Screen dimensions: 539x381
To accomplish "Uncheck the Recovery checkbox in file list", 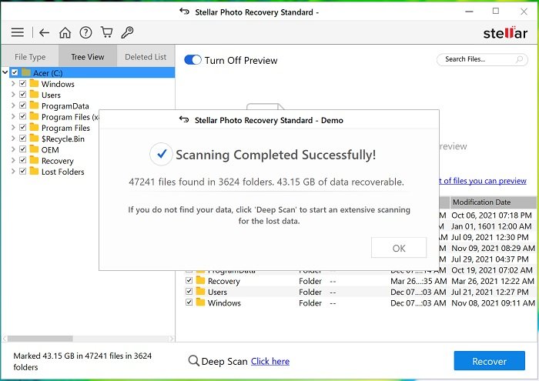I will click(x=189, y=282).
